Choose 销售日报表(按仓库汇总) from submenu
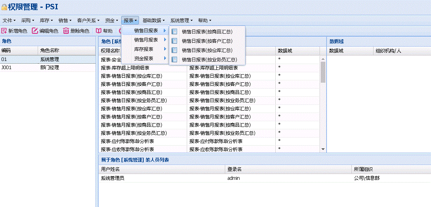431x207 pixels. point(207,50)
